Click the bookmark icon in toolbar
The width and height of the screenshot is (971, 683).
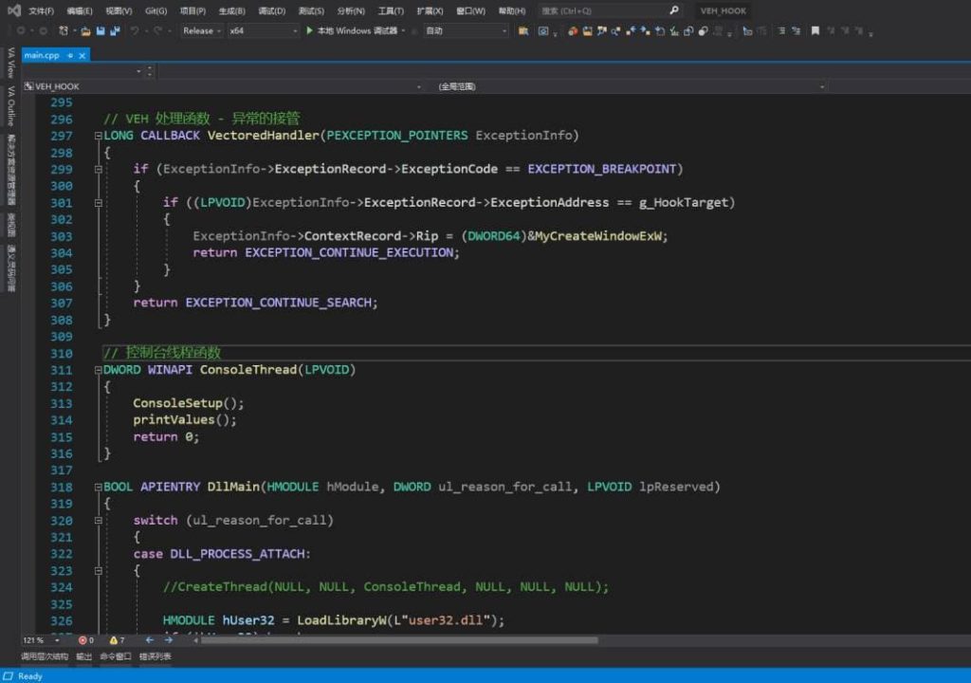point(815,30)
